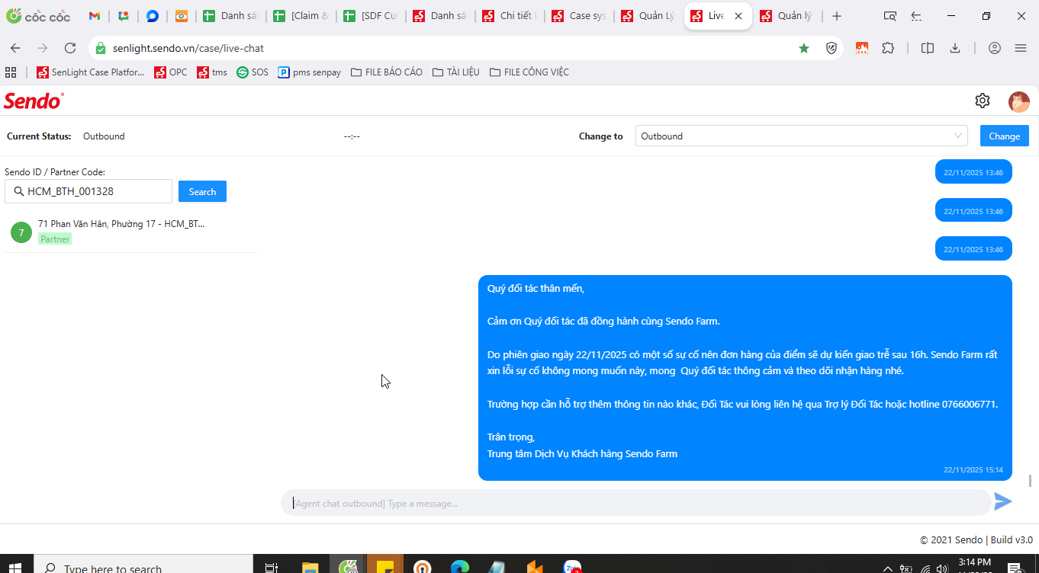
Task: Reload the live-chat page
Action: click(70, 48)
